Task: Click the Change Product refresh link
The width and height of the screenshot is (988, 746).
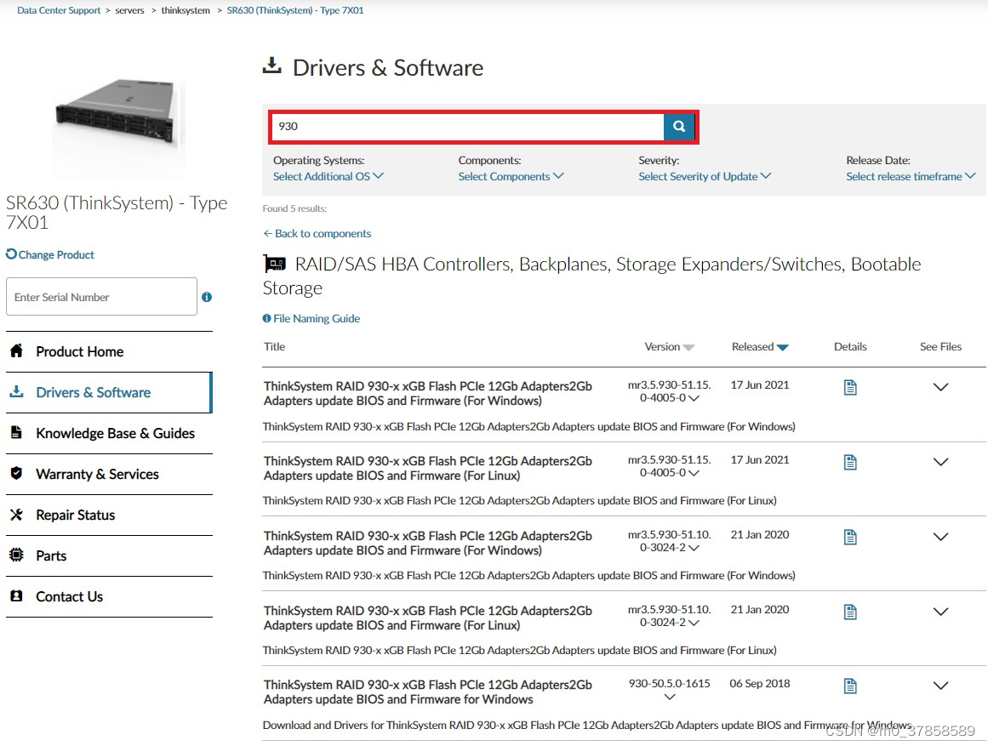Action: (50, 254)
